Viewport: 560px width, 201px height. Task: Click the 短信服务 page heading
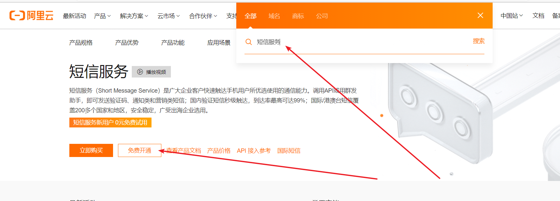pos(99,71)
